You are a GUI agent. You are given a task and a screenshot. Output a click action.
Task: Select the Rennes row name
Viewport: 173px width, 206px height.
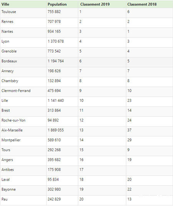click(7, 22)
